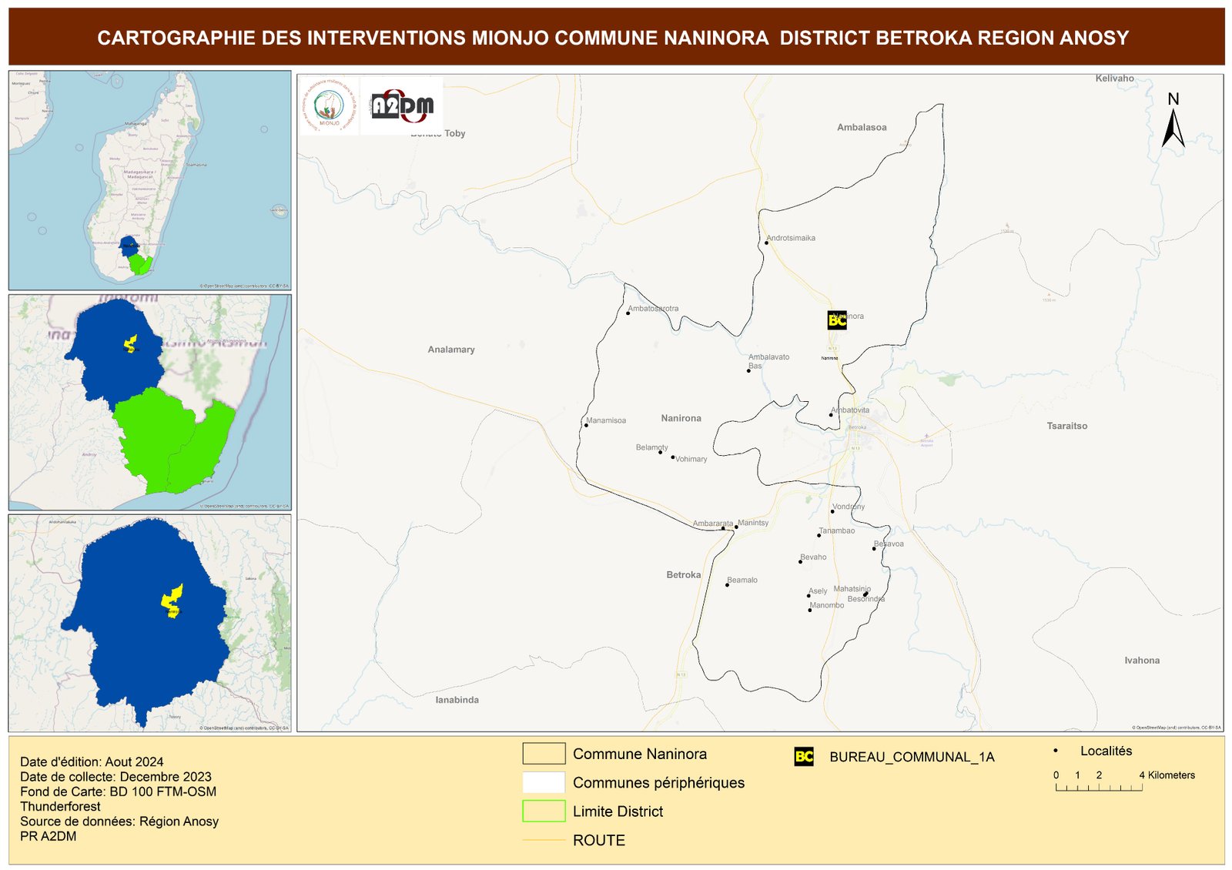Screen dimensions: 1232x870
Task: Click the 'Tsaraitso' commune label
Action: pos(1067,426)
